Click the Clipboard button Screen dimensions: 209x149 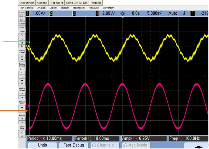click(x=57, y=3)
